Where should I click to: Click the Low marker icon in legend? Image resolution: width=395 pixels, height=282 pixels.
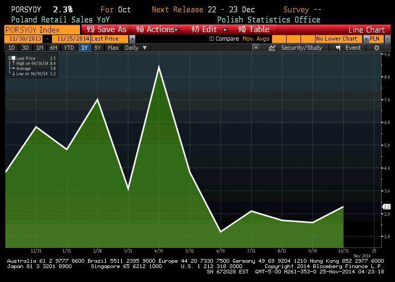tap(13, 73)
